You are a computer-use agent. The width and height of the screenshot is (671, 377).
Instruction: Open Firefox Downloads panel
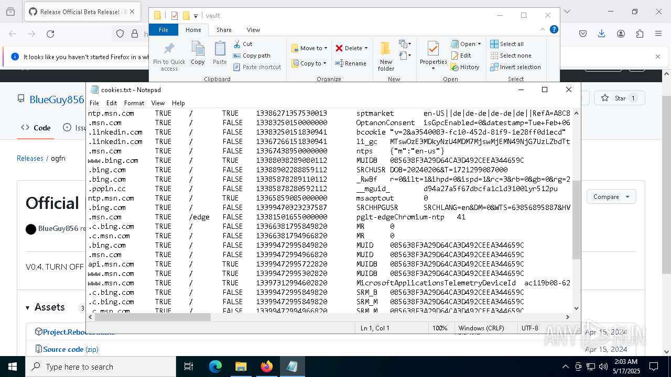[x=602, y=34]
